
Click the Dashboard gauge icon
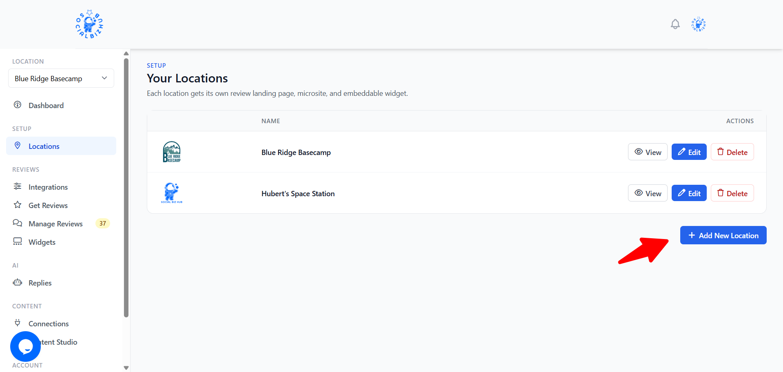(x=18, y=105)
